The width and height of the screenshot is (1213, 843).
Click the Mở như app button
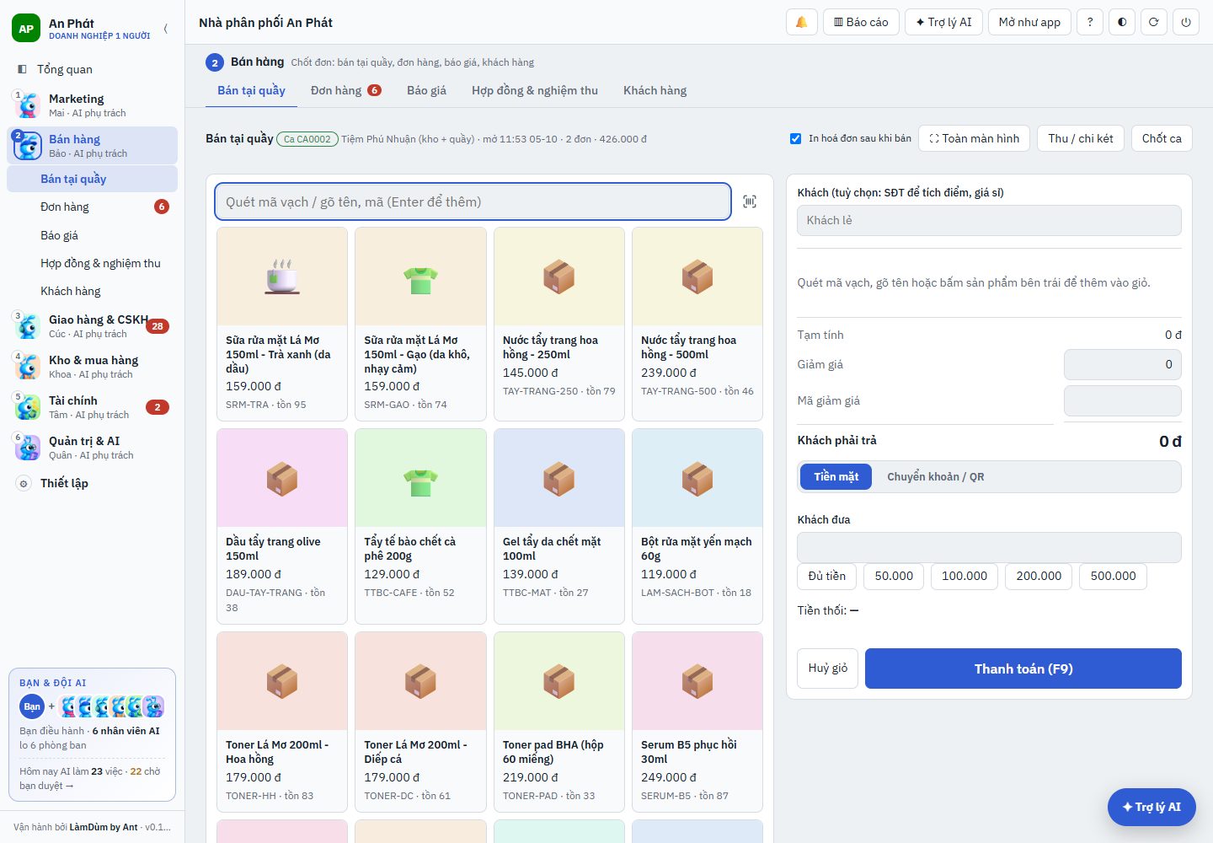1029,22
